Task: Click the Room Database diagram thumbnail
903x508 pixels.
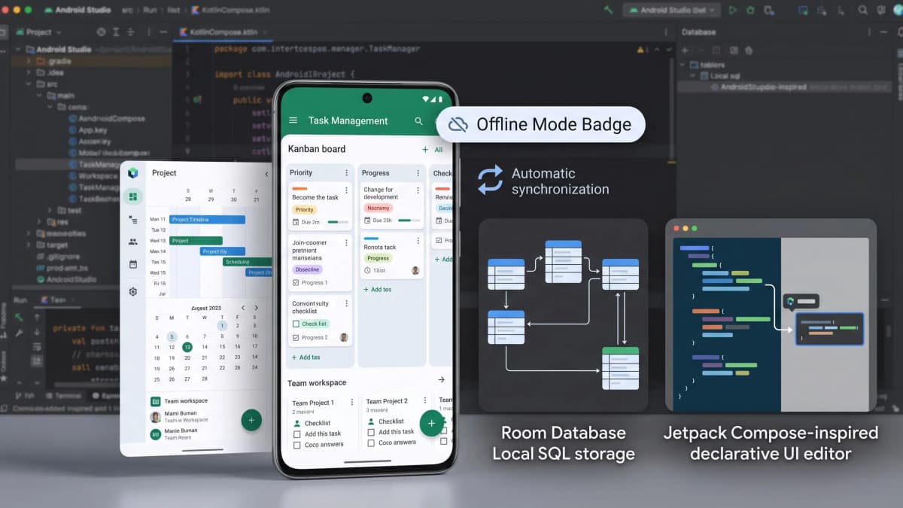Action: (563, 315)
